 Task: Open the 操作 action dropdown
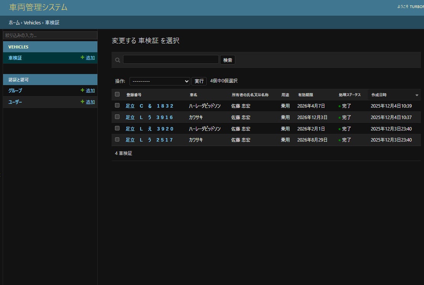point(160,81)
